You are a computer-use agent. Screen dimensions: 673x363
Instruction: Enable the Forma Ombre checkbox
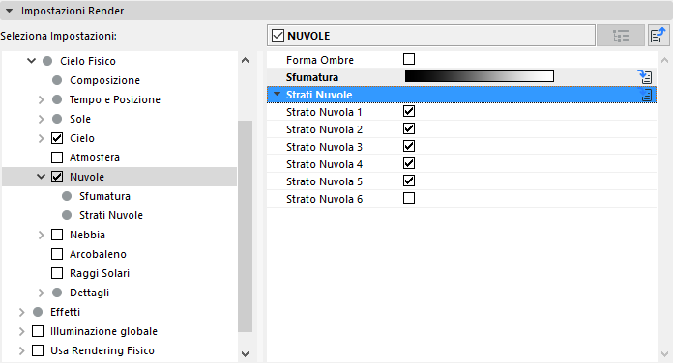coord(409,59)
